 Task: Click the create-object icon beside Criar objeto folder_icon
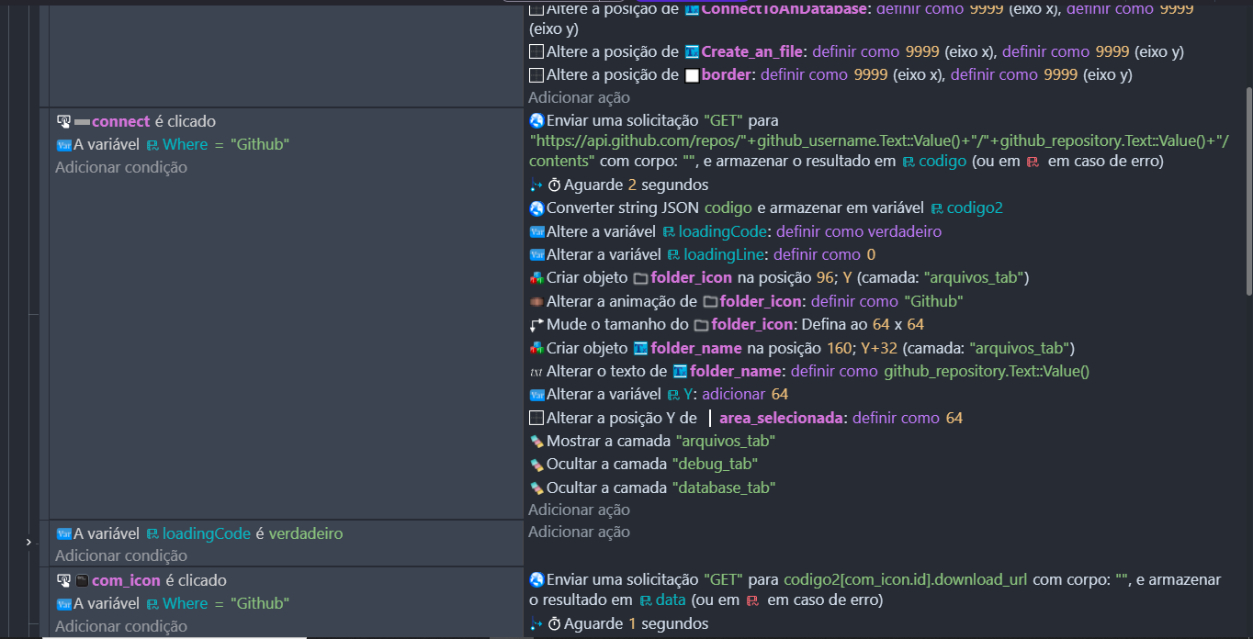tap(537, 277)
